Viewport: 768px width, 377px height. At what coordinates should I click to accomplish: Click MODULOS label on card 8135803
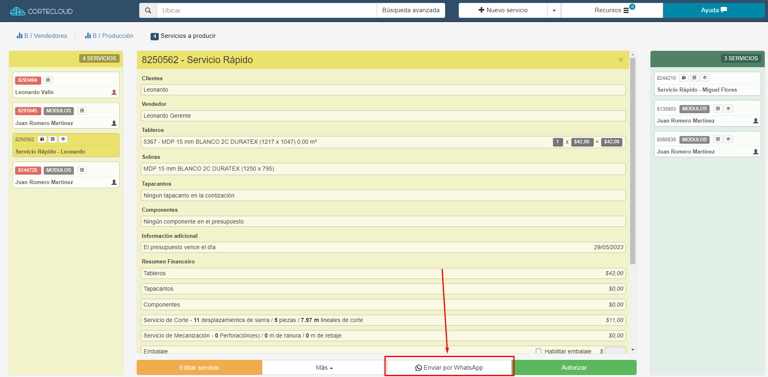coord(695,109)
